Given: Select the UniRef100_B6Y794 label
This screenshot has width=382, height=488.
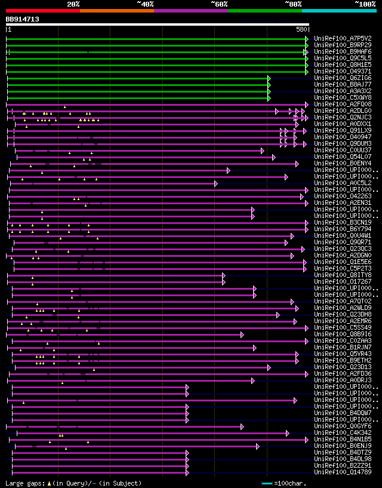Looking at the screenshot, I should point(343,229).
